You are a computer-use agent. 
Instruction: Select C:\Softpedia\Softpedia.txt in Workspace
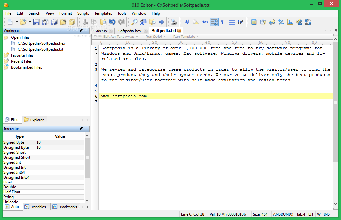pos(40,49)
